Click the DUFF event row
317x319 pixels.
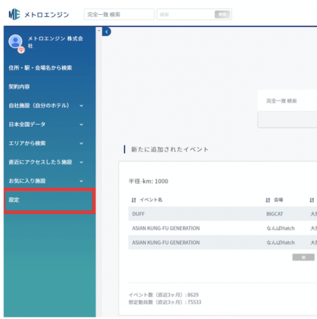click(223, 214)
